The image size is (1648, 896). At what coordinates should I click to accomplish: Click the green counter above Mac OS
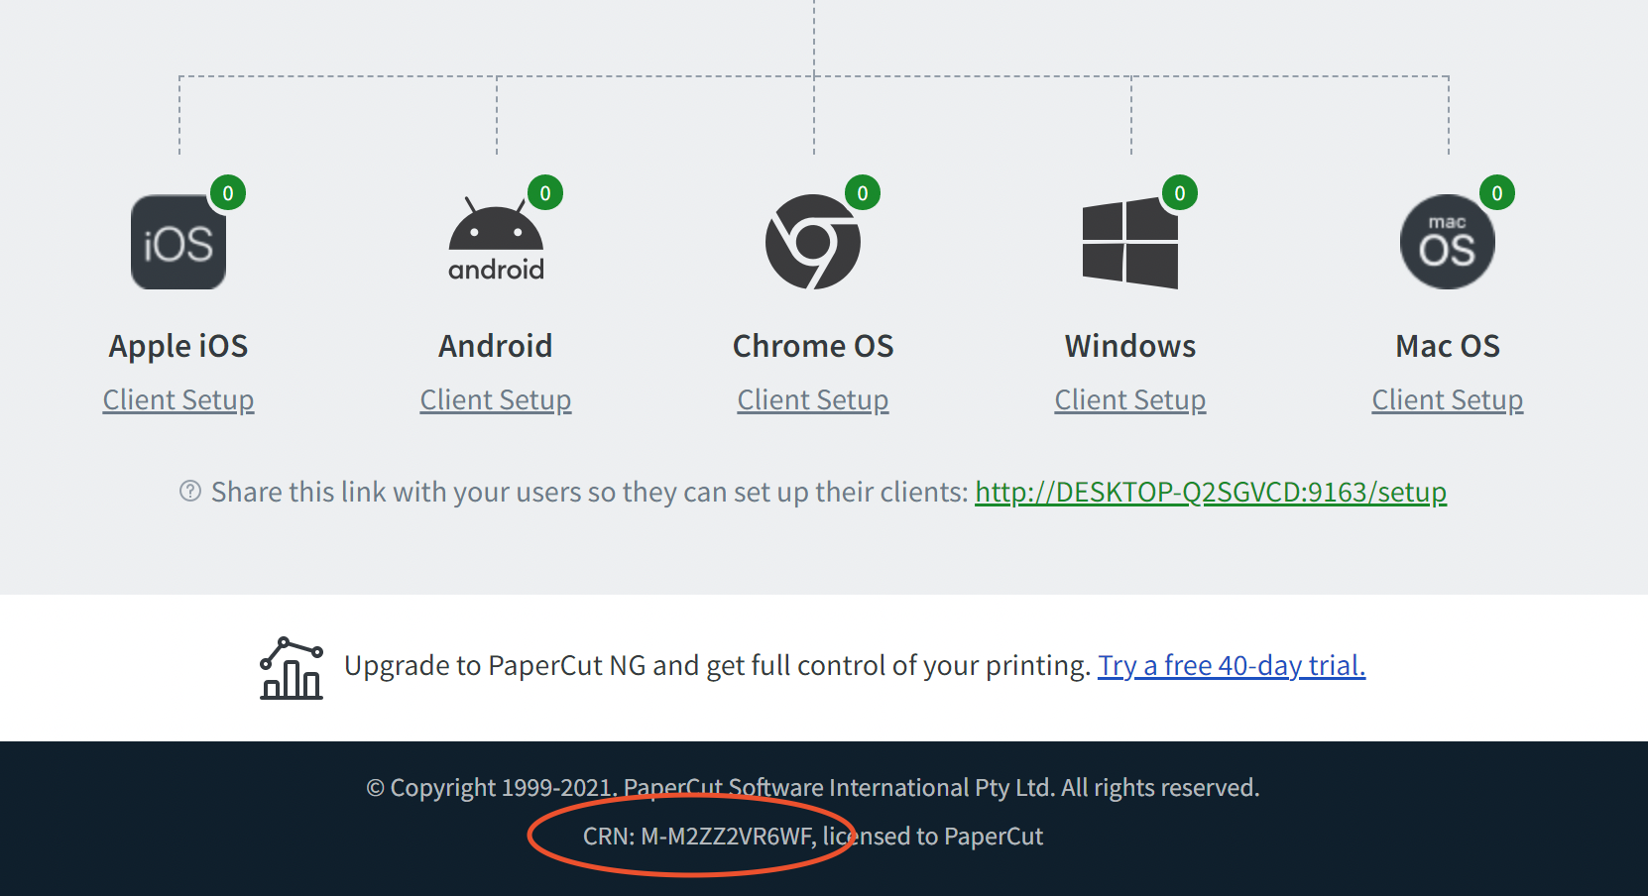[1497, 194]
